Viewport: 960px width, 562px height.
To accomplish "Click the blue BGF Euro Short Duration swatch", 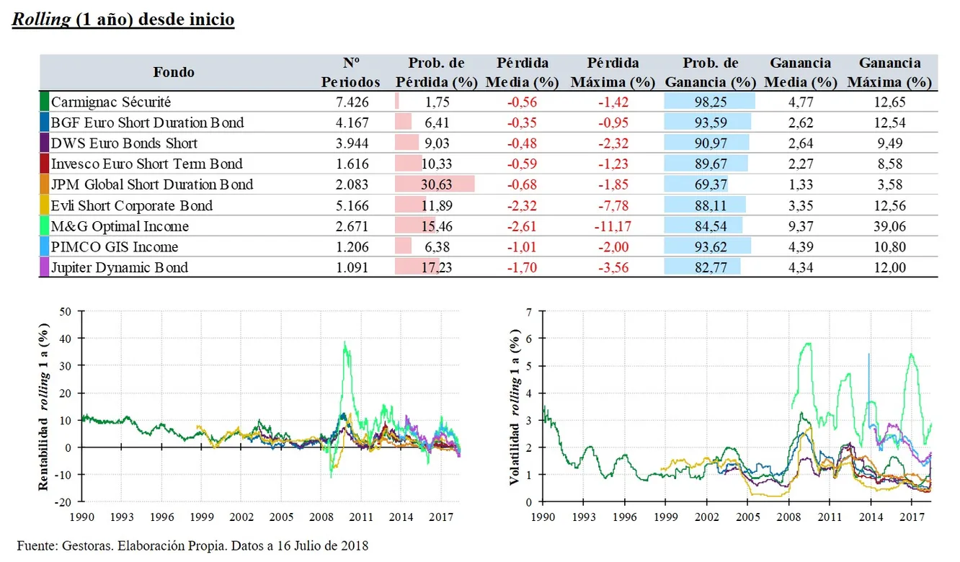I will [44, 122].
